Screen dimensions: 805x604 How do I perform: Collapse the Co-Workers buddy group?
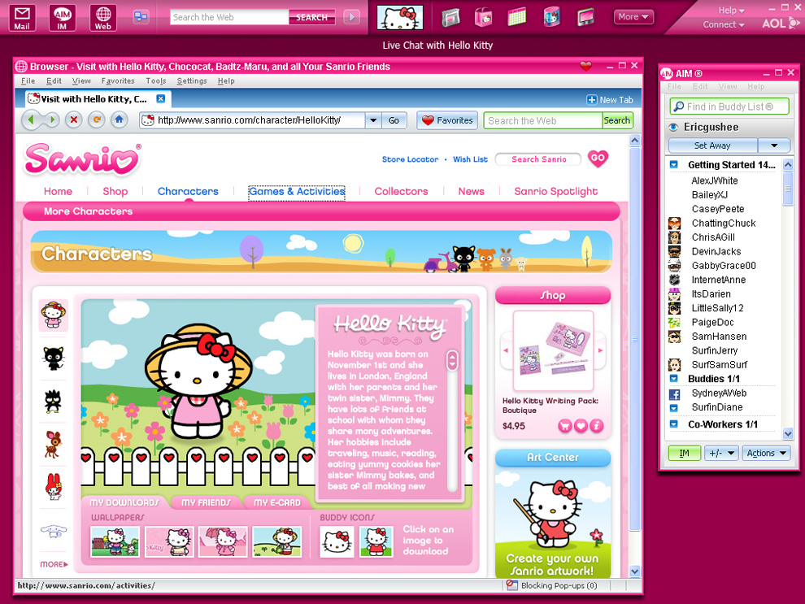coord(674,424)
